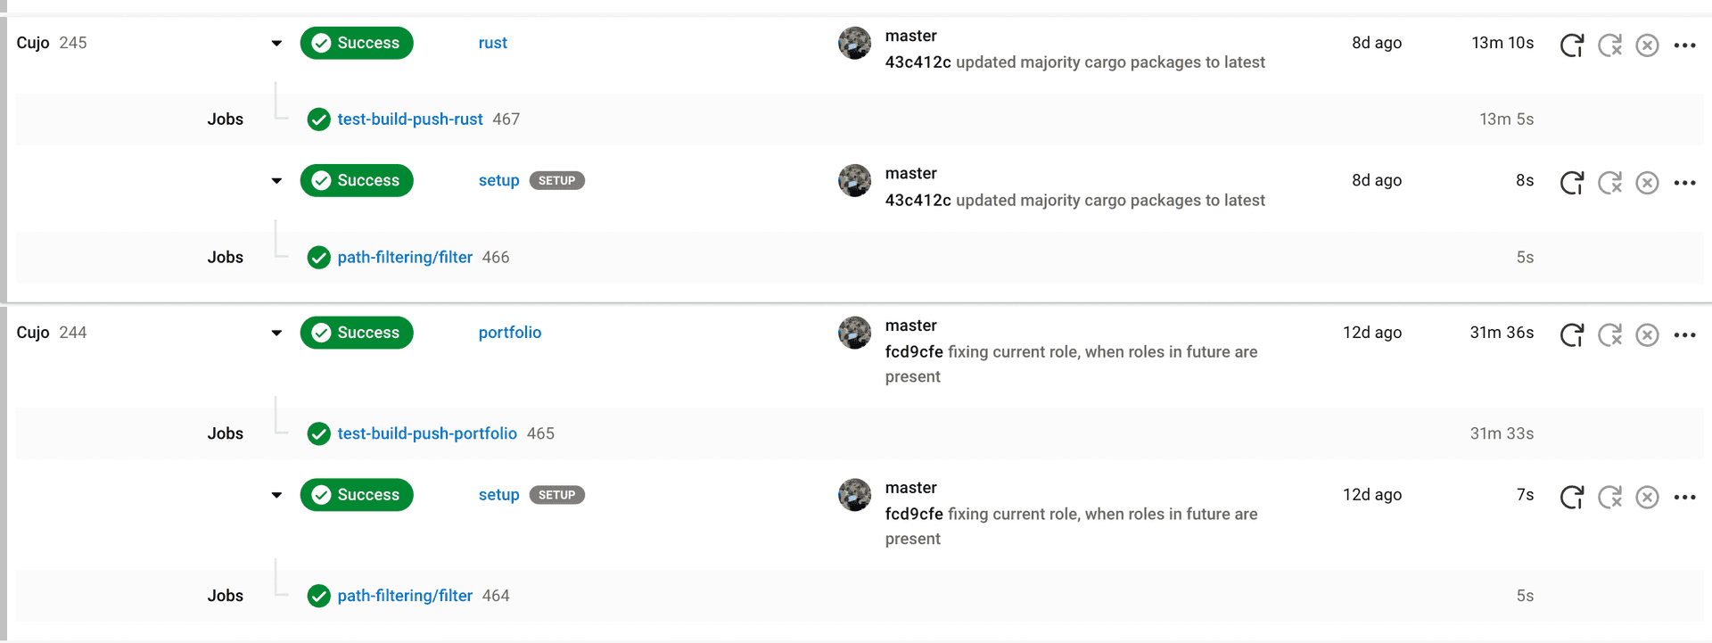Collapse jobs of pipeline 244 setup workflow
Image resolution: width=1712 pixels, height=643 pixels.
point(276,495)
